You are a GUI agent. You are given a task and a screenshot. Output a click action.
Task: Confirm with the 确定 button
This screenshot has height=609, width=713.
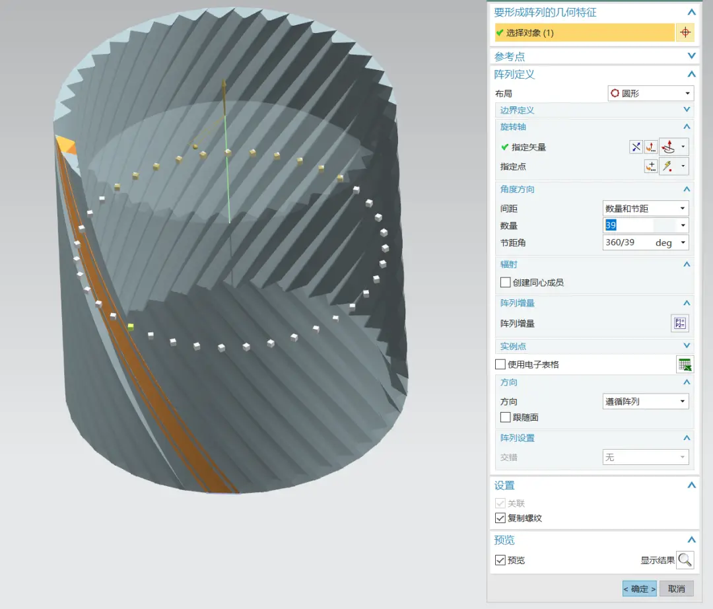pyautogui.click(x=639, y=589)
